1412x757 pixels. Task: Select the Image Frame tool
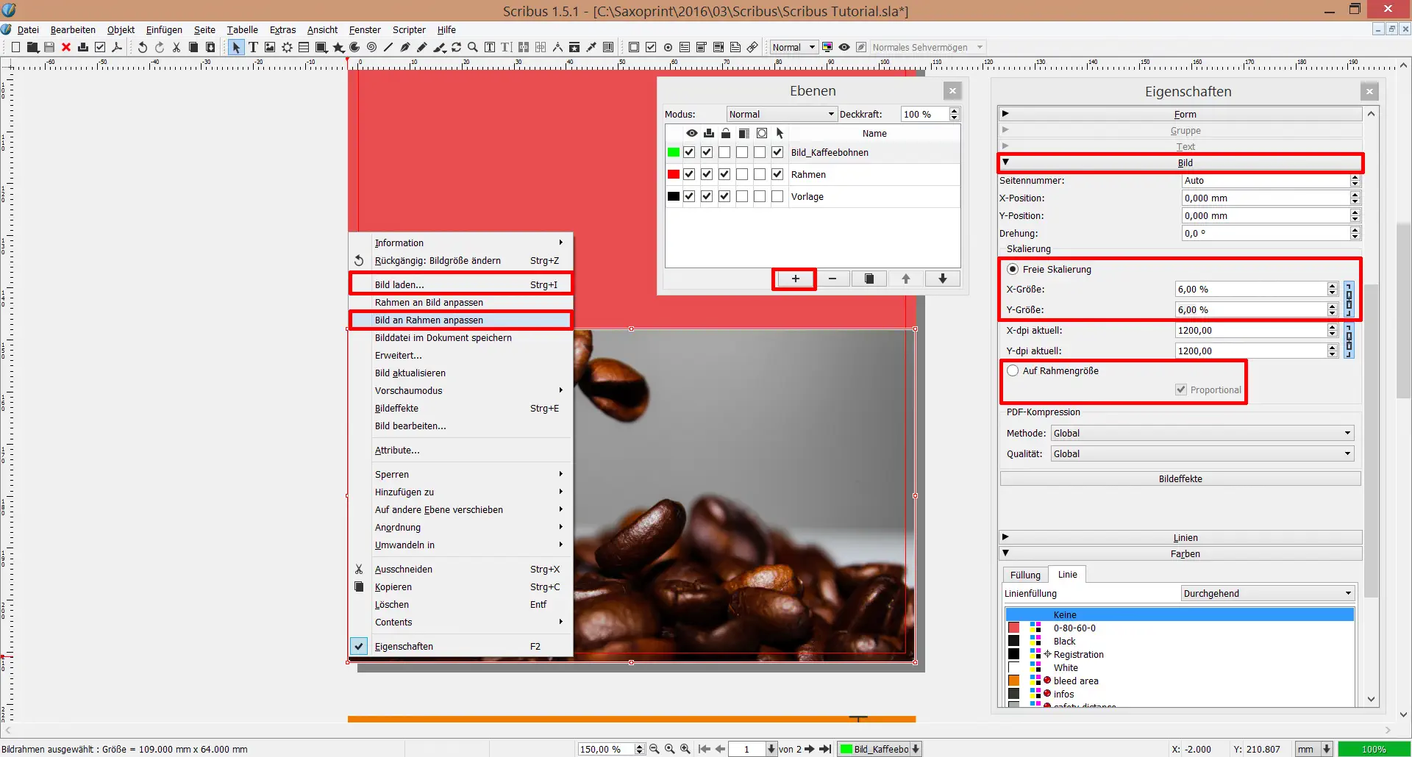click(270, 47)
